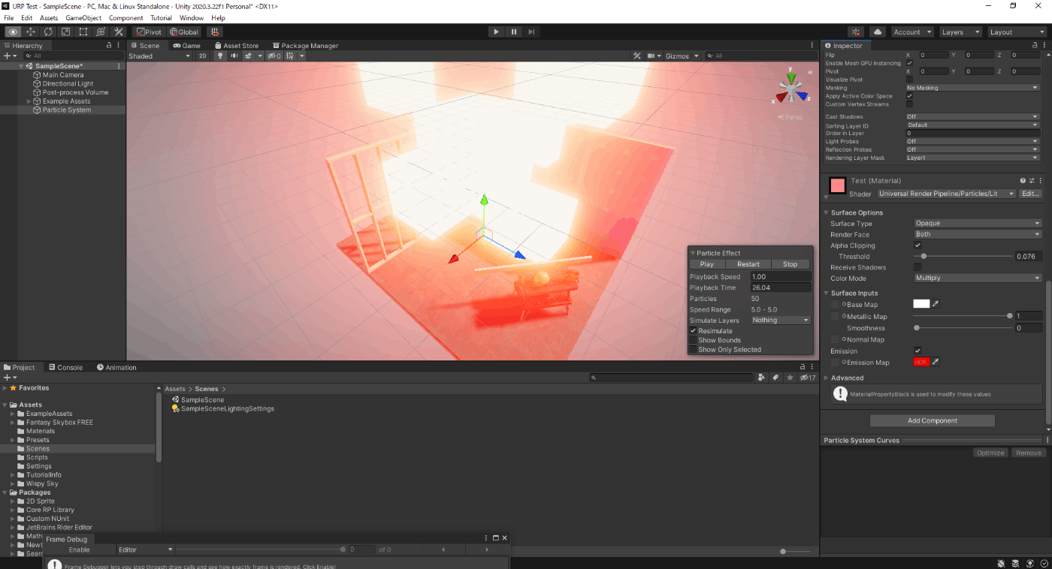The width and height of the screenshot is (1052, 569).
Task: Open the Surface Type dropdown
Action: [x=977, y=224]
